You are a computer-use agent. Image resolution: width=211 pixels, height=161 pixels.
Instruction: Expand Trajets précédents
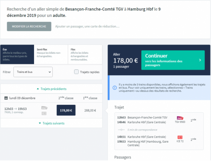[x=51, y=89]
